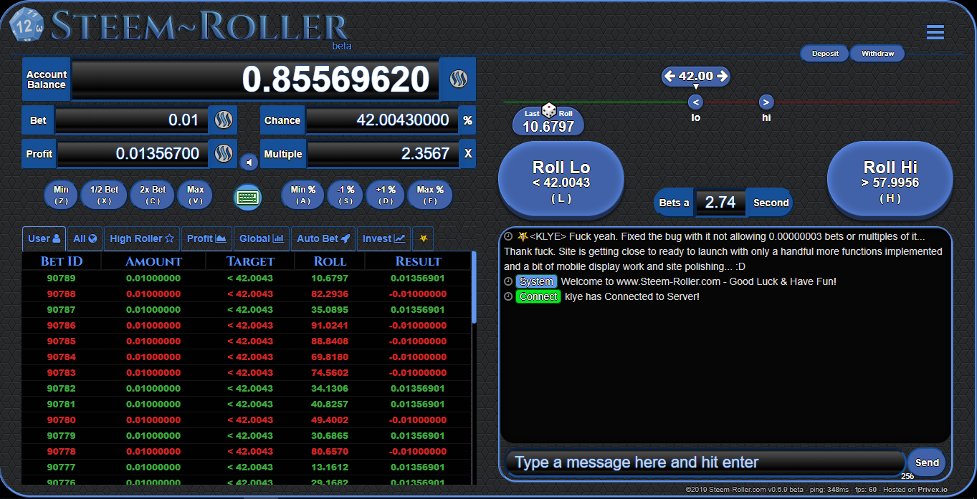
Task: Open the Auto Bet tab
Action: 323,238
